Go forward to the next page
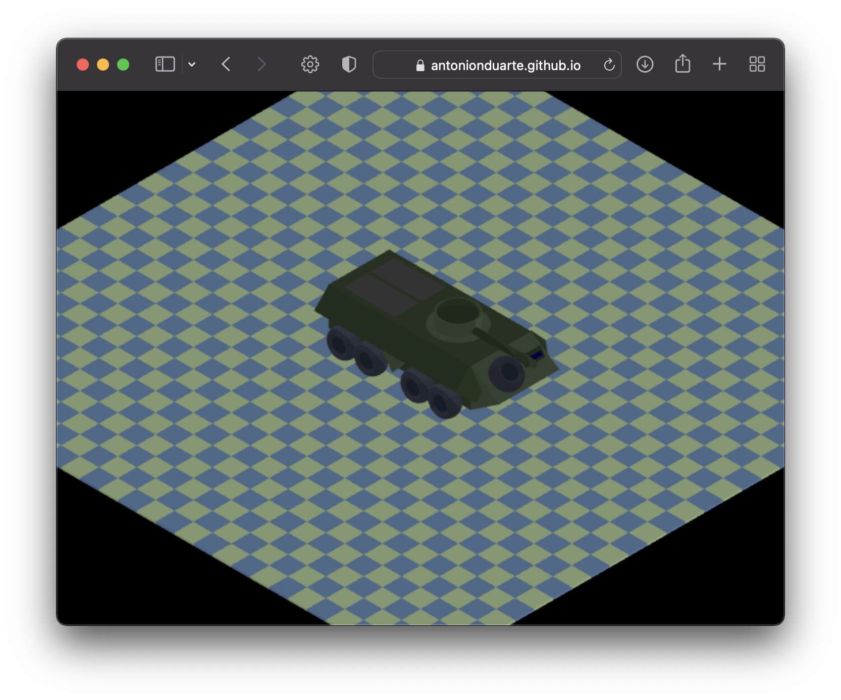The height and width of the screenshot is (700, 841). click(261, 65)
